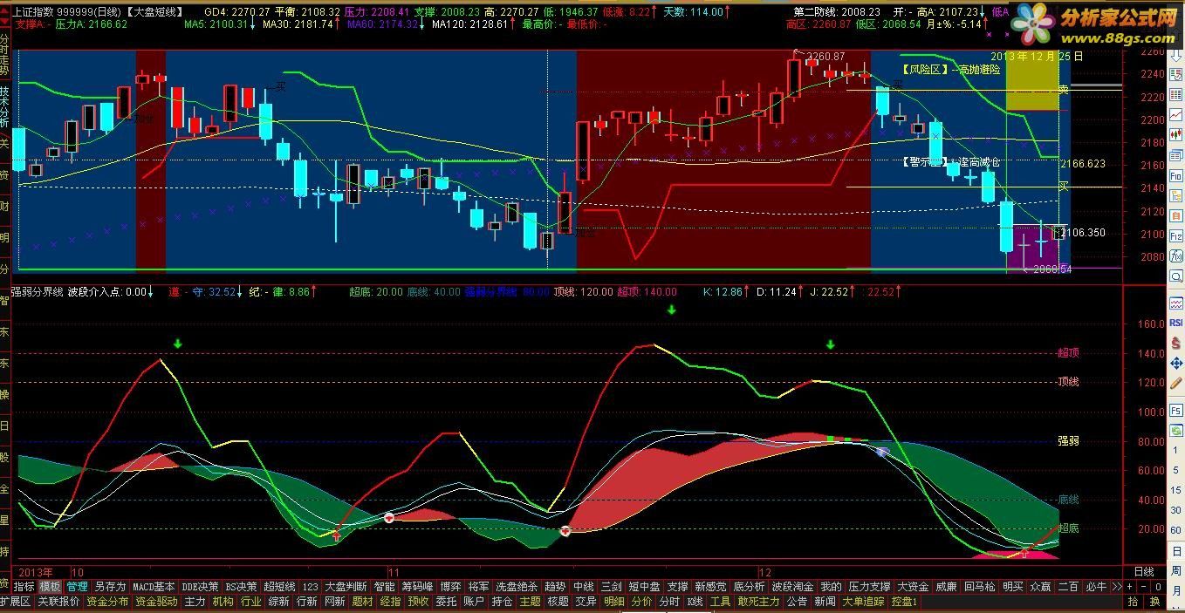Viewport: 1185px width, 613px height.
Task: Click the F12 icon
Action: point(1175,235)
